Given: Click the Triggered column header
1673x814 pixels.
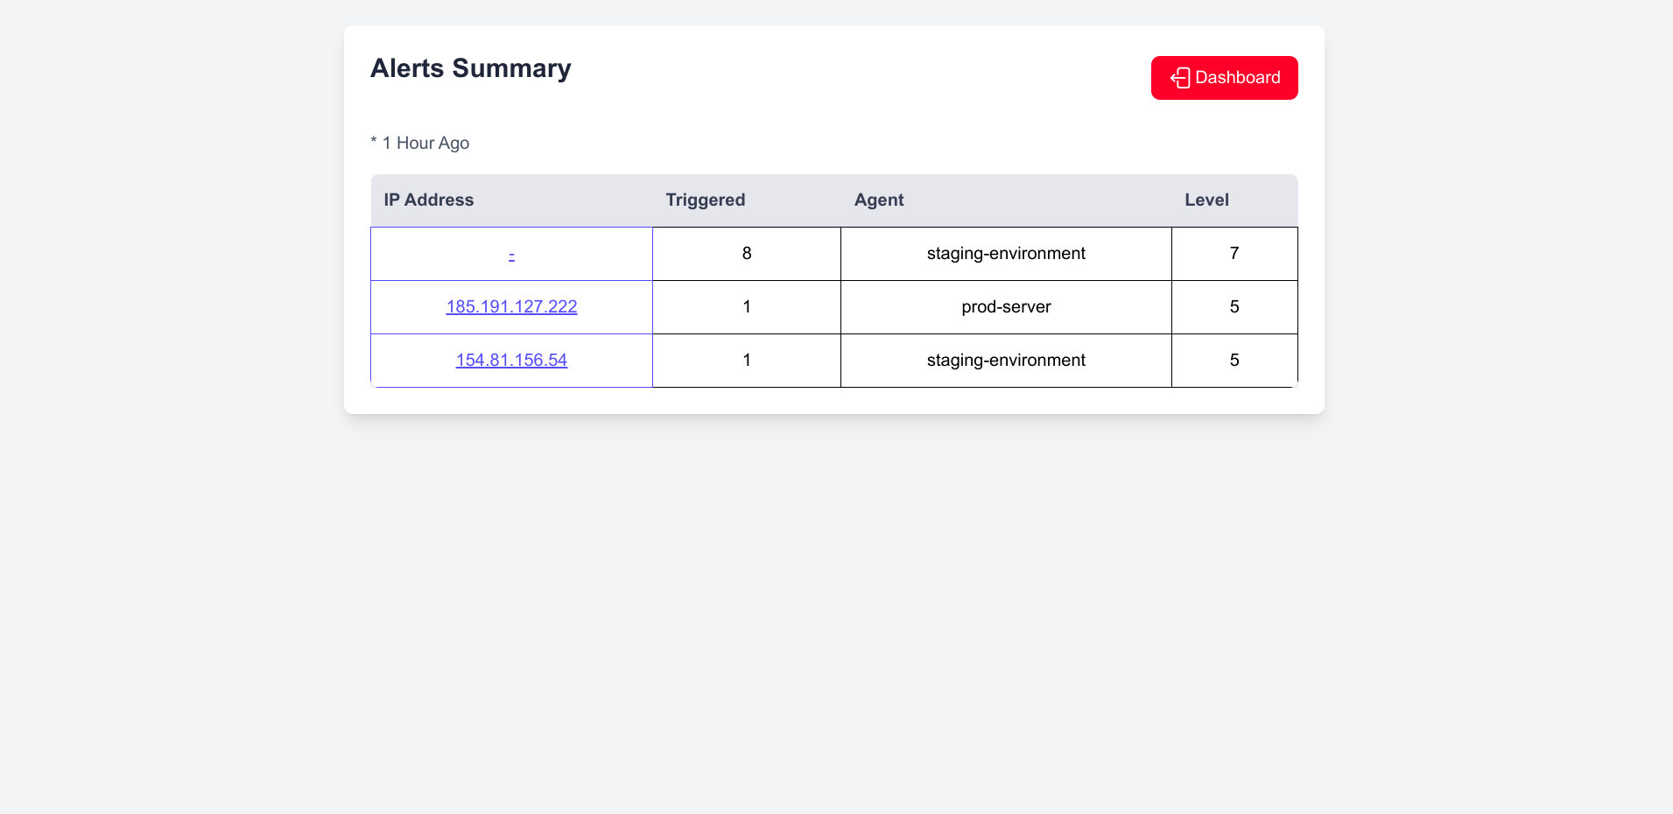Looking at the screenshot, I should click(705, 200).
